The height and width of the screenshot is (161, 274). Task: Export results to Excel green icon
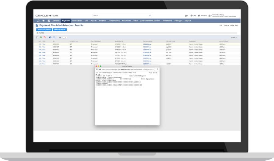pyautogui.click(x=41, y=37)
